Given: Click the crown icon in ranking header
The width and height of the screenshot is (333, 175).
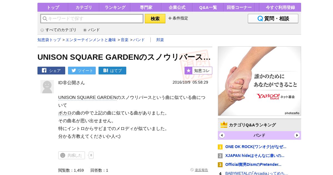Looking at the screenshot, I should [224, 125].
